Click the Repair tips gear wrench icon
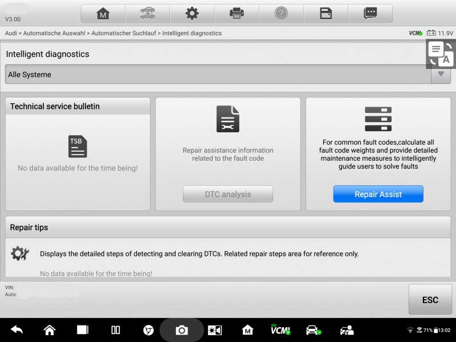456x342 pixels. coord(19,254)
